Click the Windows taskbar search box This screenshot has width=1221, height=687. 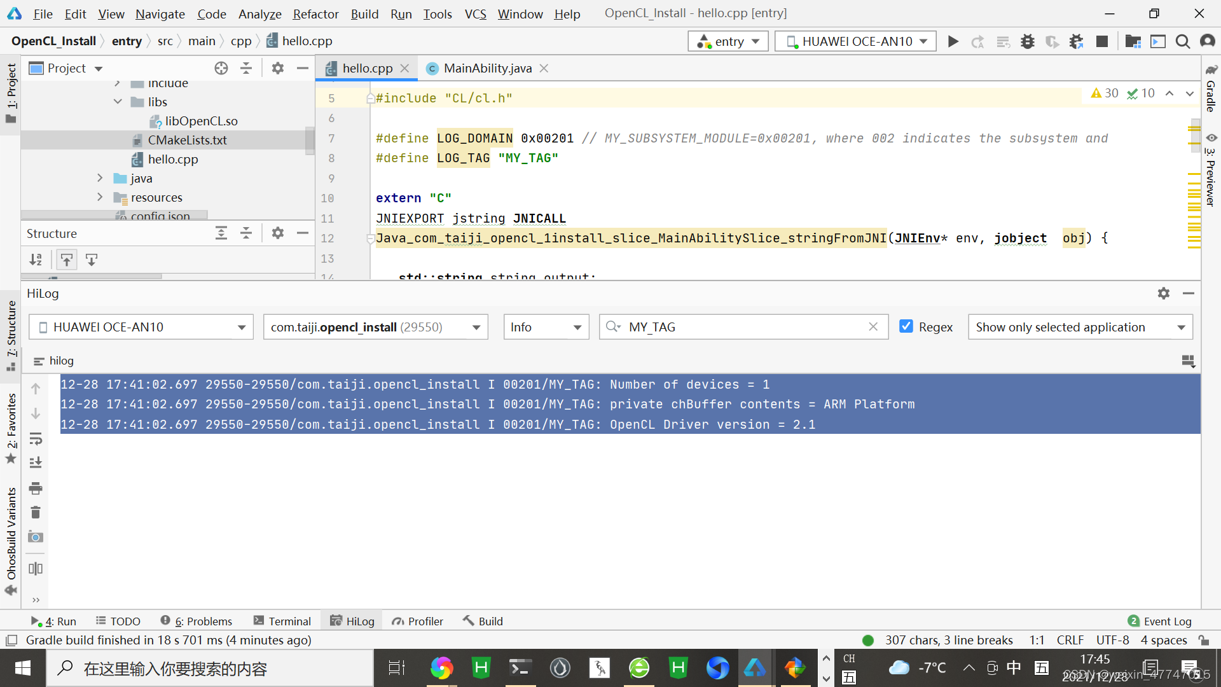pyautogui.click(x=210, y=668)
